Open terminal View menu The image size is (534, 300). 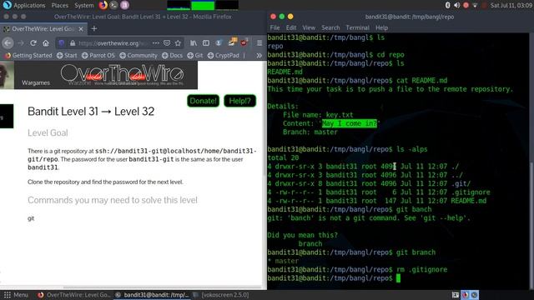(x=309, y=27)
